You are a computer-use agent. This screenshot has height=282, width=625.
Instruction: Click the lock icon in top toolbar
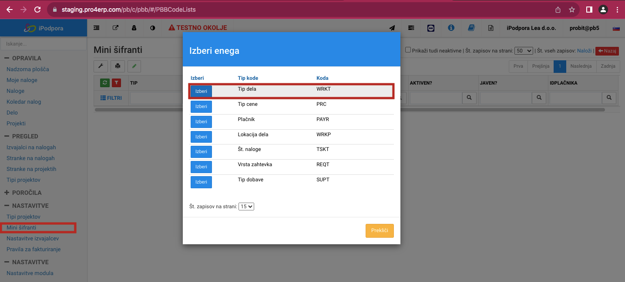(x=134, y=28)
